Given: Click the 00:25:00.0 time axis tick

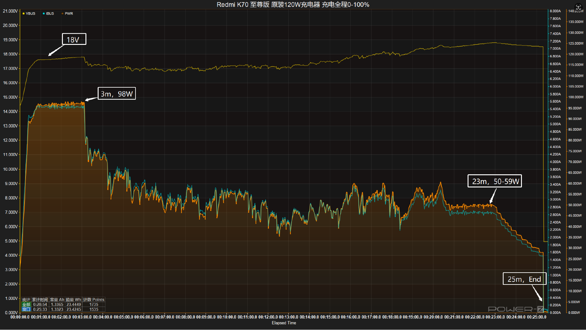Looking at the screenshot, I should tap(537, 317).
